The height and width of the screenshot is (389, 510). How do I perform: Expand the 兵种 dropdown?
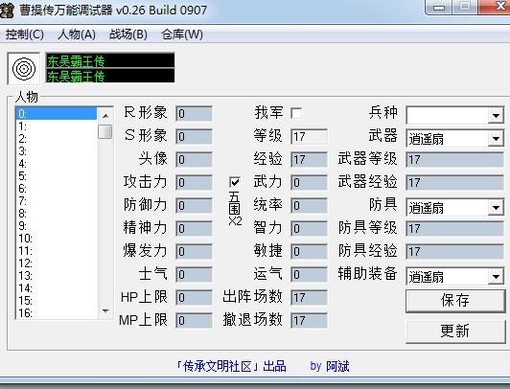pyautogui.click(x=496, y=115)
